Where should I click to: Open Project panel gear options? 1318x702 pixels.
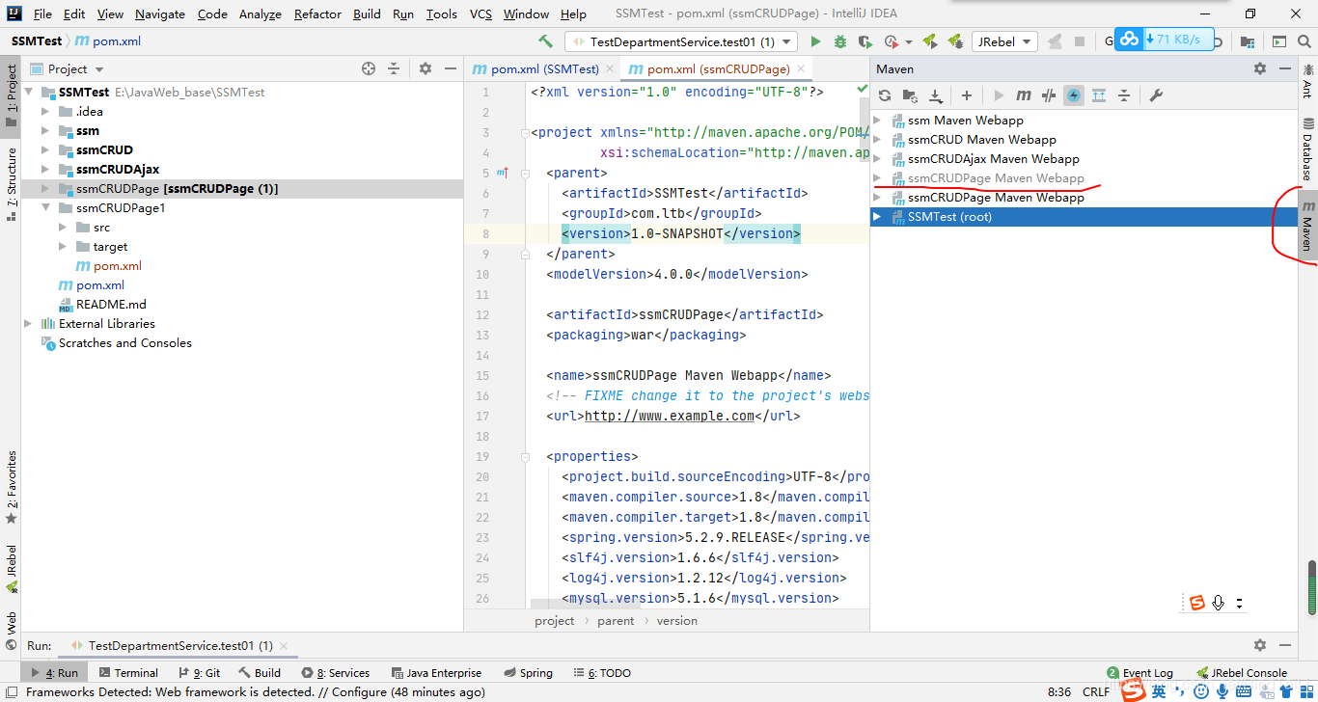[426, 68]
